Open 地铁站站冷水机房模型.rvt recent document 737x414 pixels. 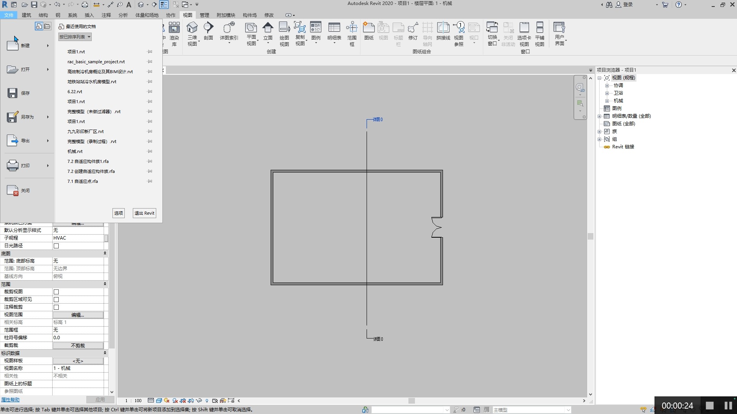92,82
